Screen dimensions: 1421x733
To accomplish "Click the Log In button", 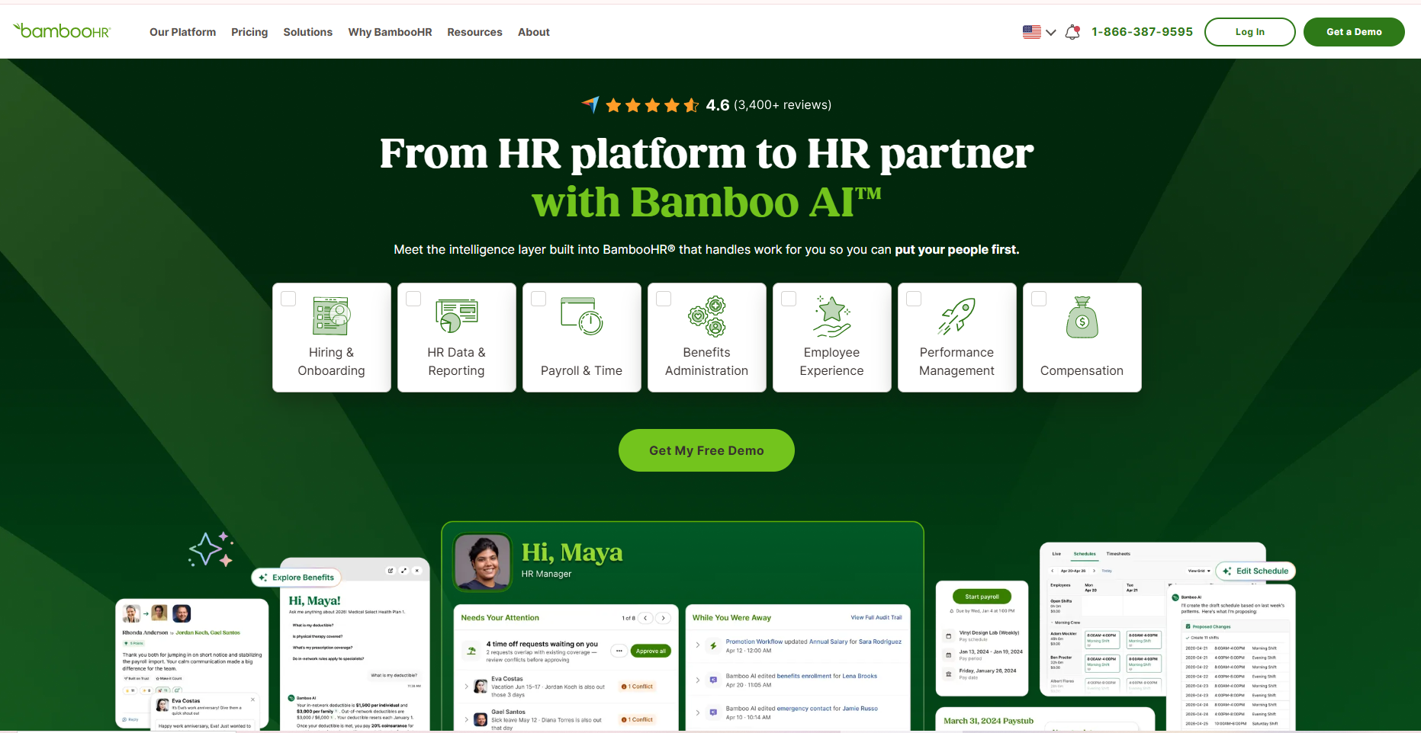I will 1249,32.
